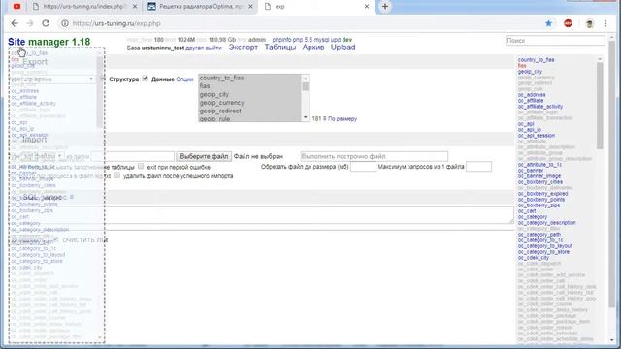Image resolution: width=621 pixels, height=349 pixels.
Task: Click the другая database link
Action: tap(194, 48)
